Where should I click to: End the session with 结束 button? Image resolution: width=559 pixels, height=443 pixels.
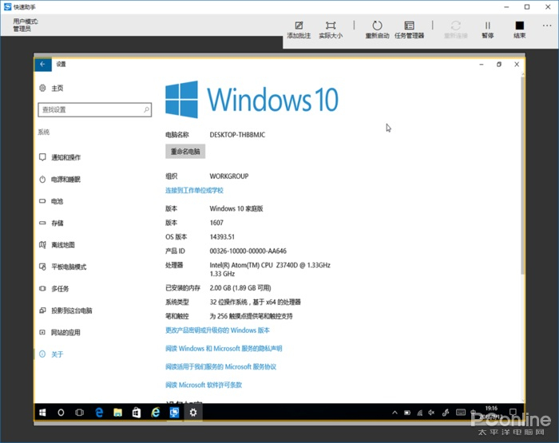pyautogui.click(x=519, y=29)
